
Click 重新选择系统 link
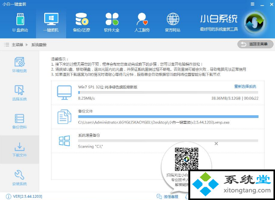[245, 87]
